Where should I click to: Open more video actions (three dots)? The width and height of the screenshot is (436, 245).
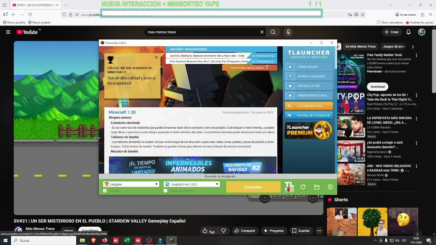(x=319, y=231)
